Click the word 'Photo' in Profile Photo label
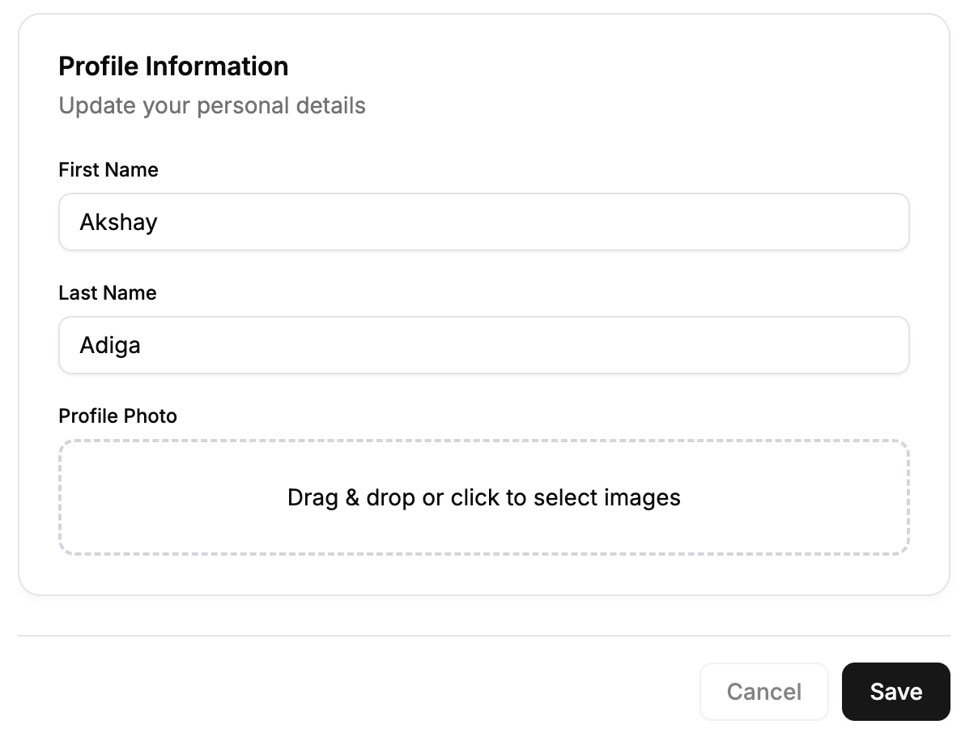978x750 pixels. (x=151, y=416)
